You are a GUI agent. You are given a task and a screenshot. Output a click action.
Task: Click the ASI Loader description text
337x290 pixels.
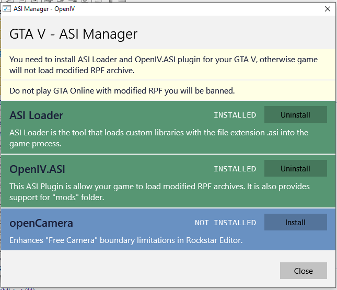tap(158, 137)
